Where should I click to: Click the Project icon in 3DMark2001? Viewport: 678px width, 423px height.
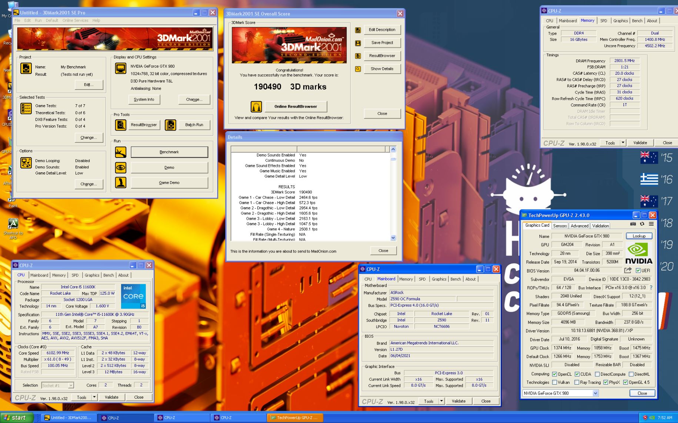point(26,68)
